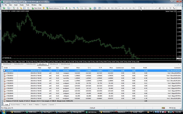Switch to EURUSDm,M15 chart tab

tap(19, 64)
